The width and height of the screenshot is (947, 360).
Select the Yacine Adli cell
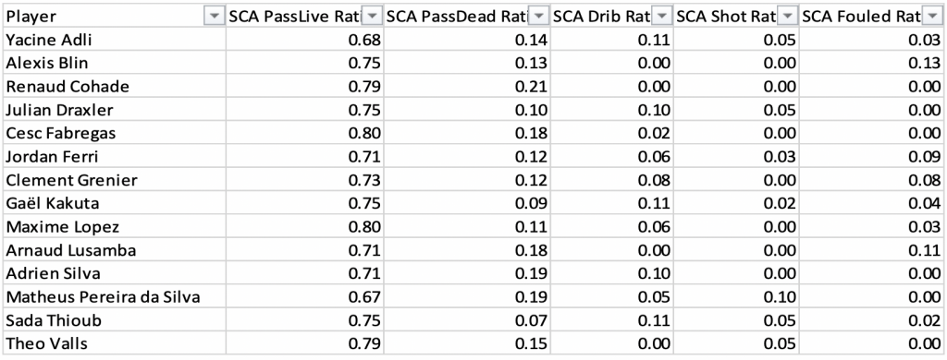(x=114, y=40)
